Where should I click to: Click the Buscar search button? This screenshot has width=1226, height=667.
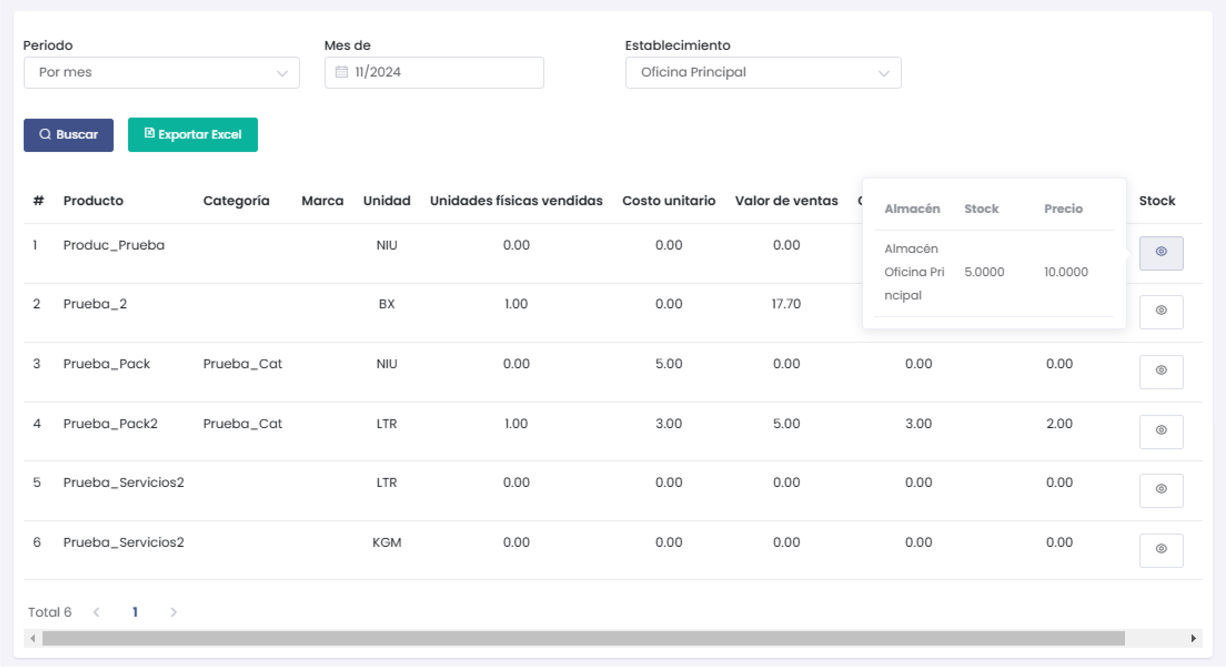tap(68, 135)
